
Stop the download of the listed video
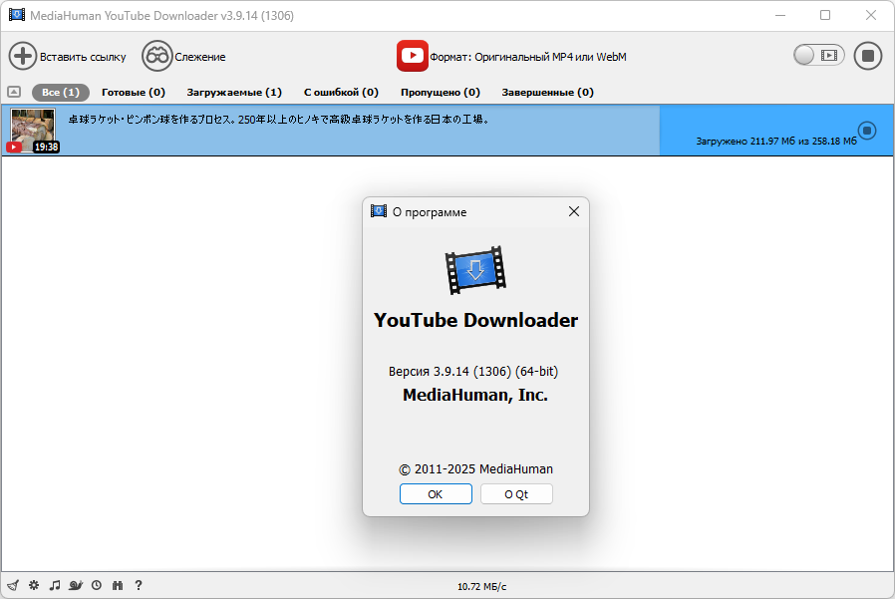(x=867, y=131)
